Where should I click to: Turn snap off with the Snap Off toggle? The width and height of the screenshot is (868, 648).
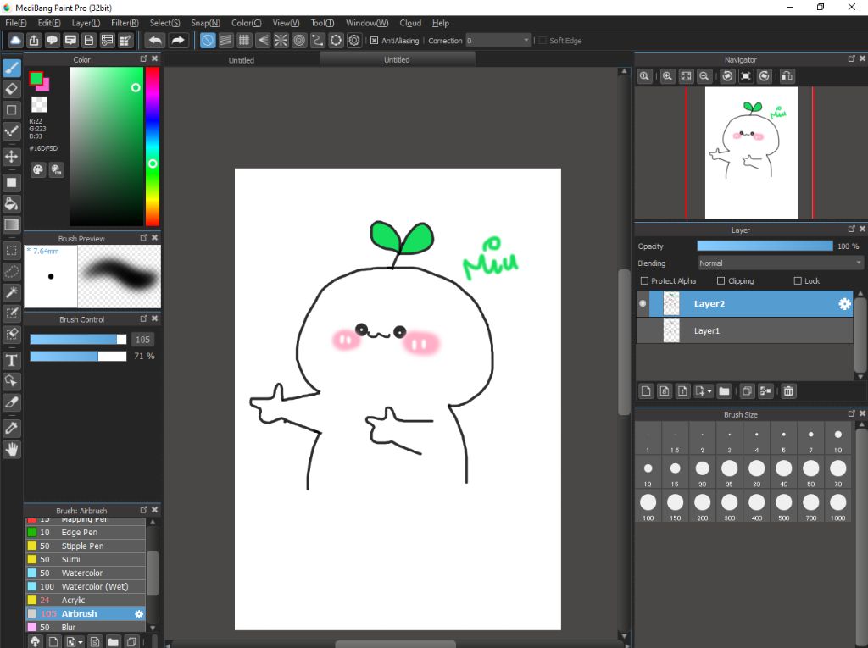[208, 41]
